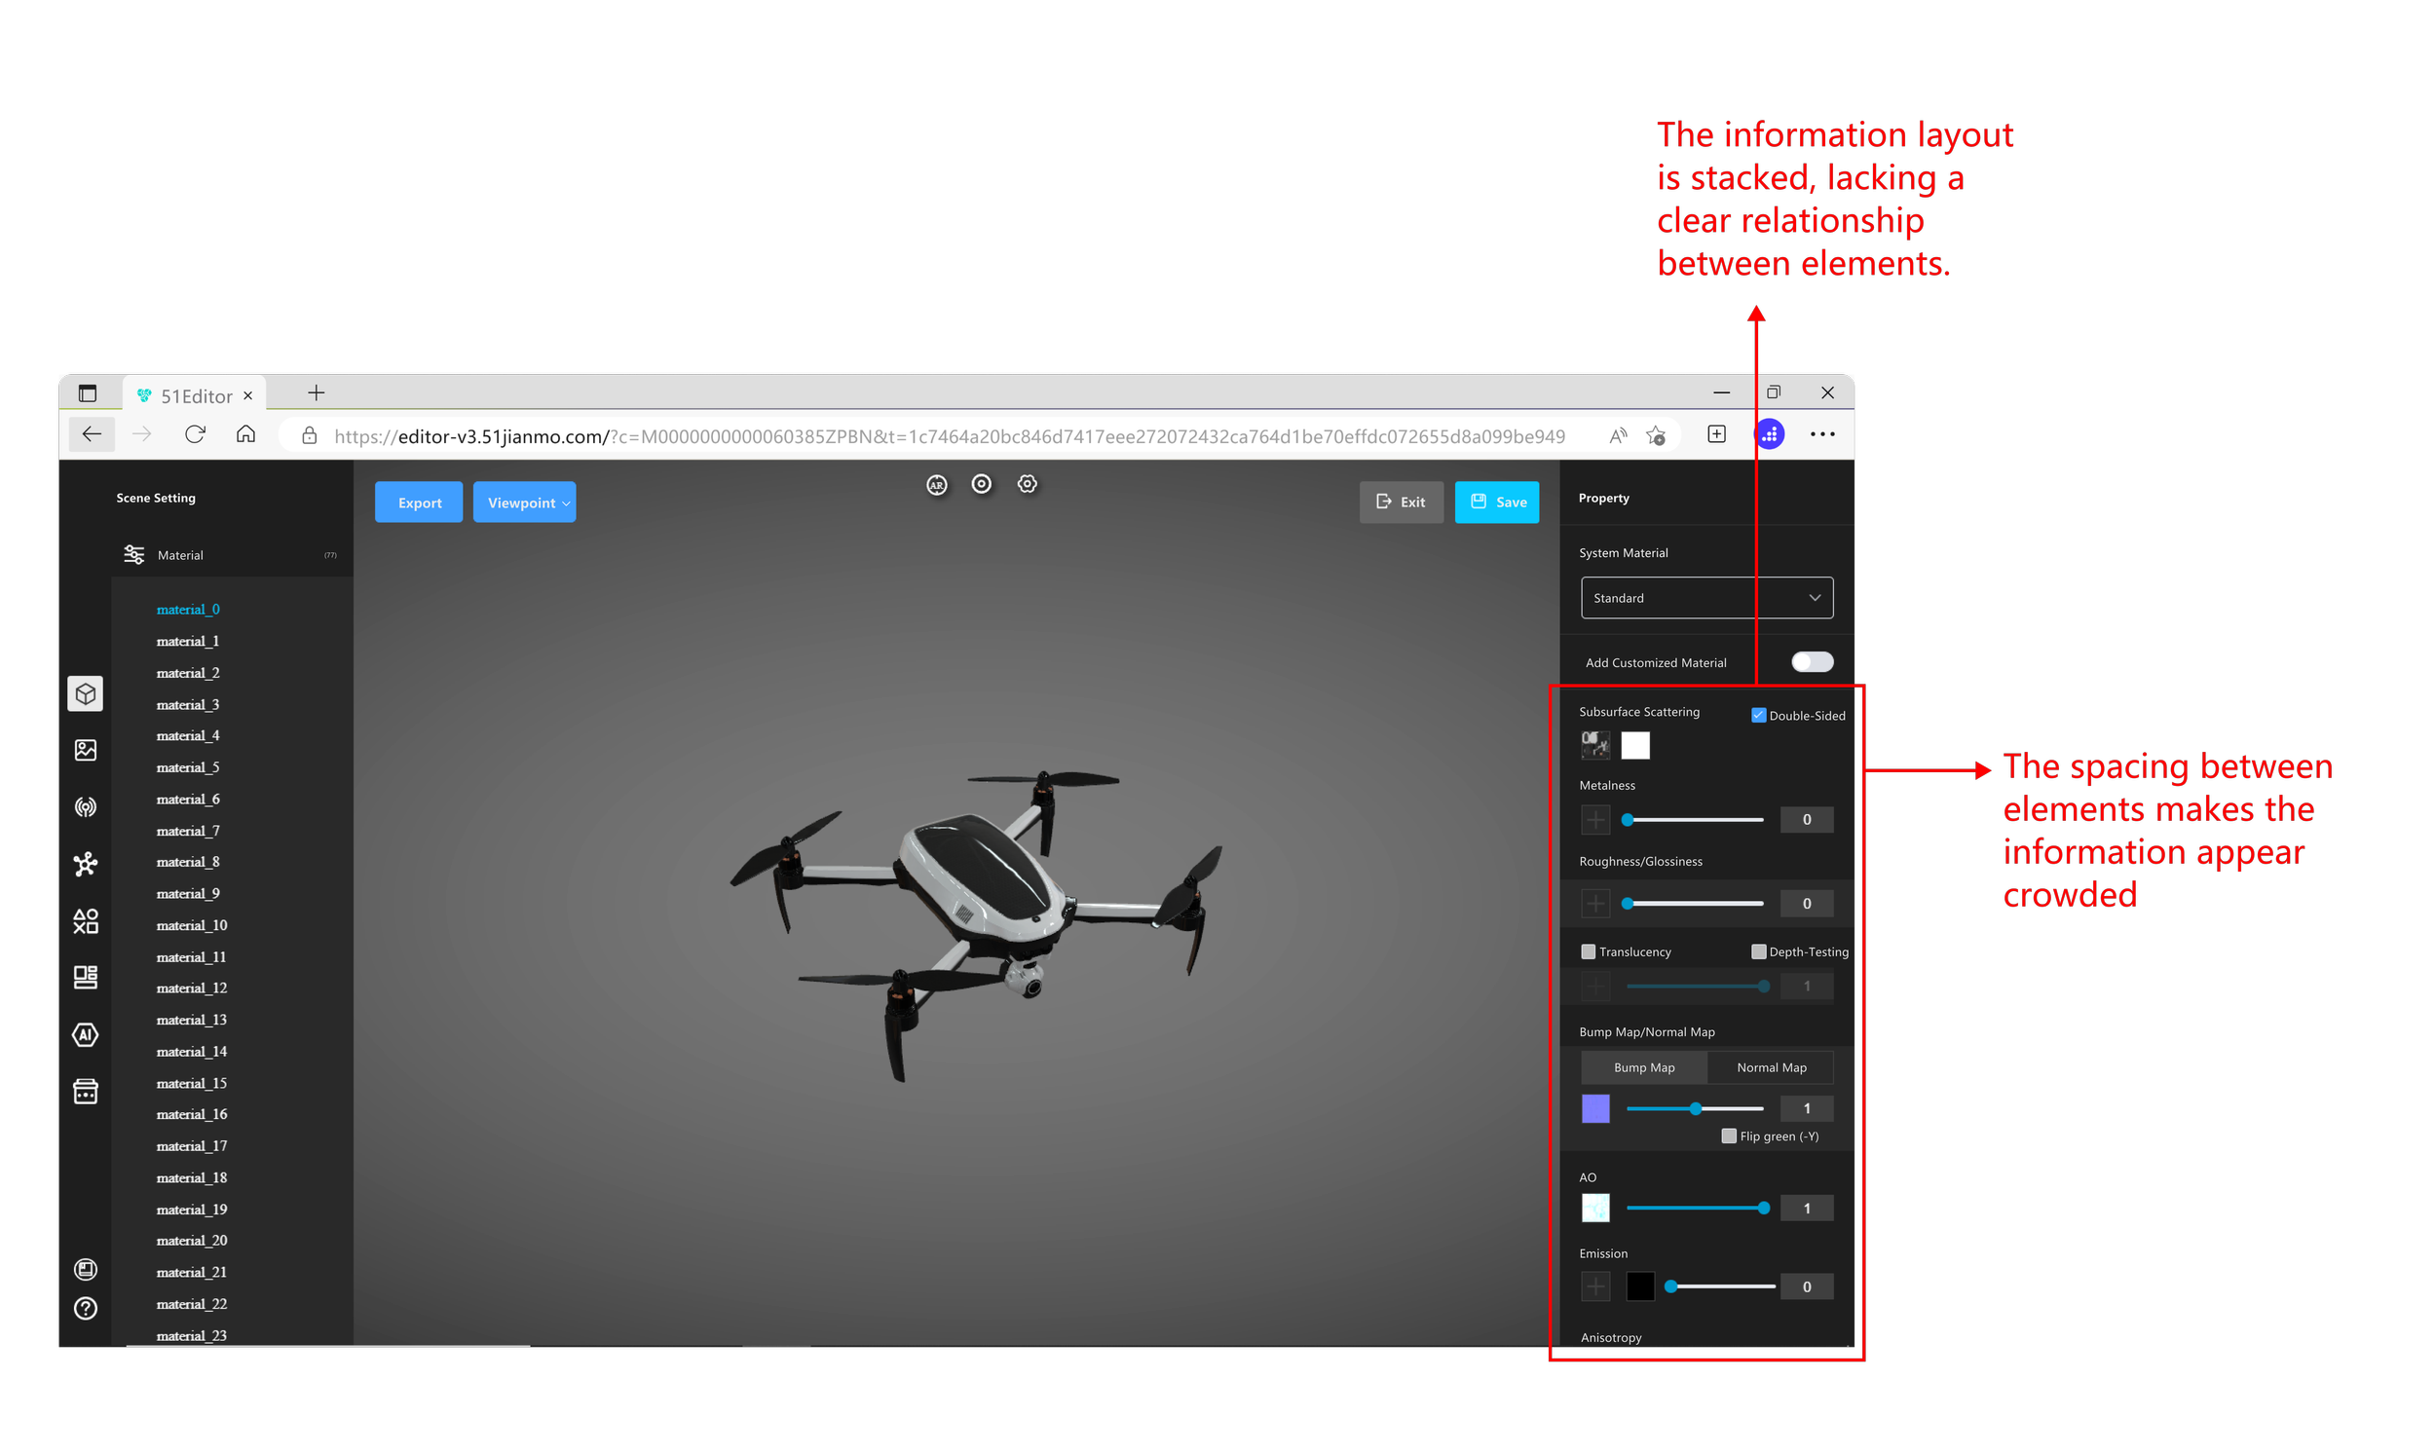Uncheck the Double-Sided checkbox
This screenshot has height=1453, width=2435.
tap(1757, 716)
